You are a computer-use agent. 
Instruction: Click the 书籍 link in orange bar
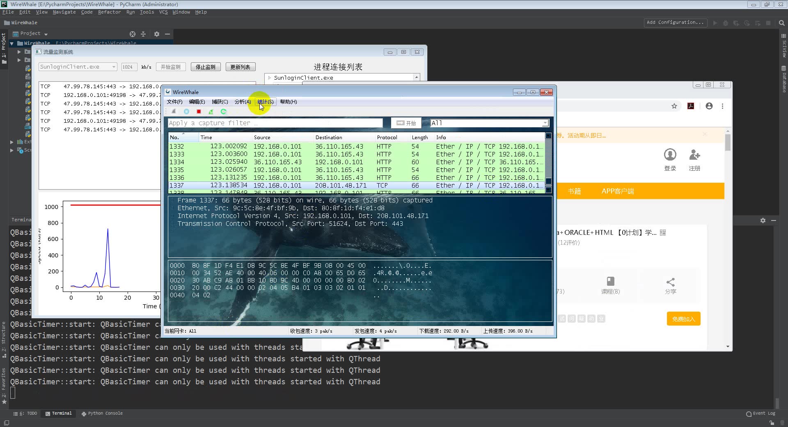[x=574, y=191]
